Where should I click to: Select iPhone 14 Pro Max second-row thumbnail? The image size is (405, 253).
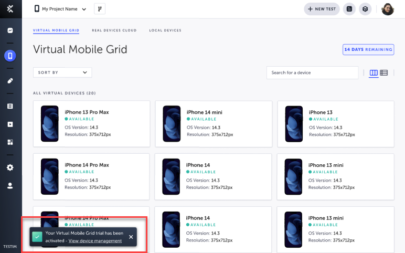(x=50, y=176)
